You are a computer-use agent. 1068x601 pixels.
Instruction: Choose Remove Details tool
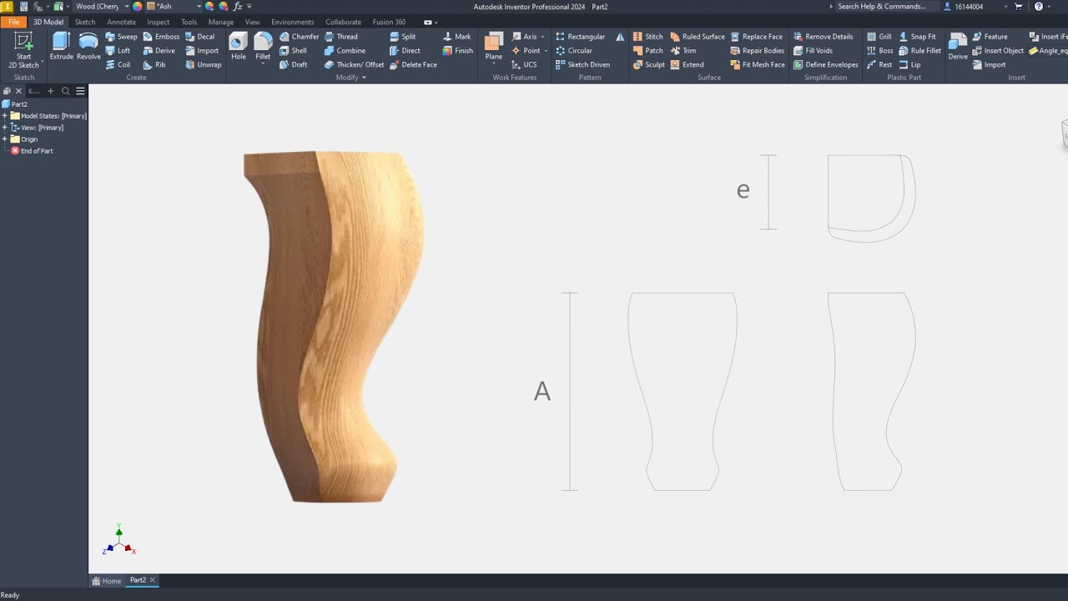click(823, 37)
